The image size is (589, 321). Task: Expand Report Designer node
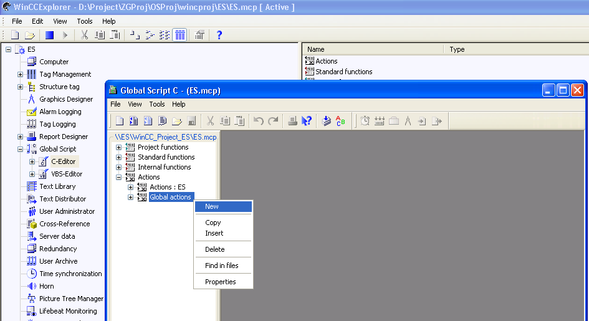[x=21, y=137]
